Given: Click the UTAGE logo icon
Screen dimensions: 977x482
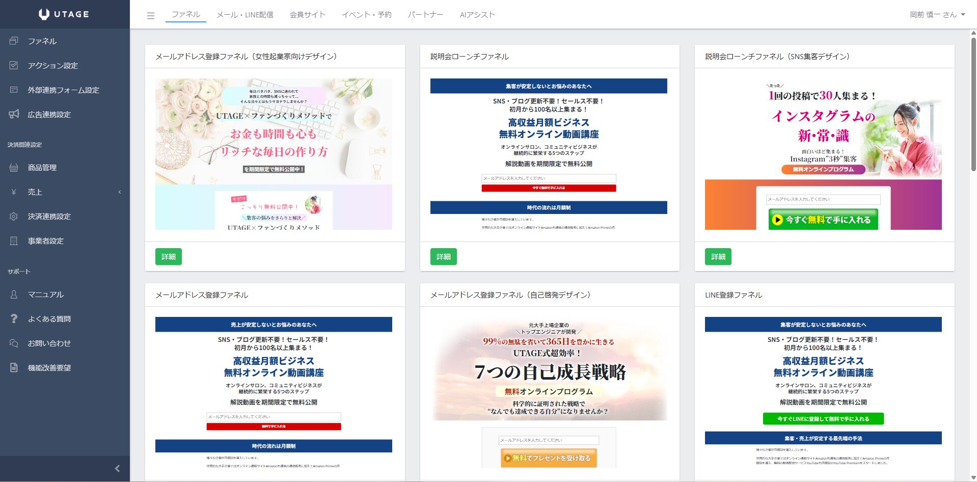Looking at the screenshot, I should click(x=44, y=14).
